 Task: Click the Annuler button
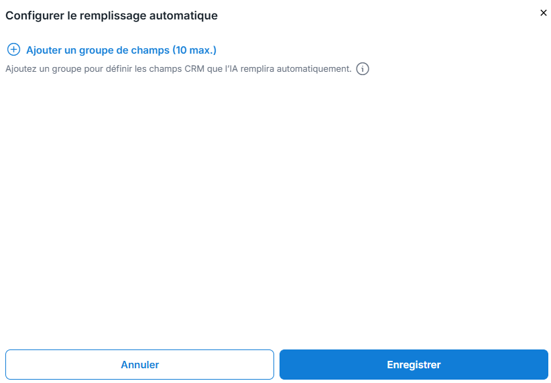click(x=139, y=364)
